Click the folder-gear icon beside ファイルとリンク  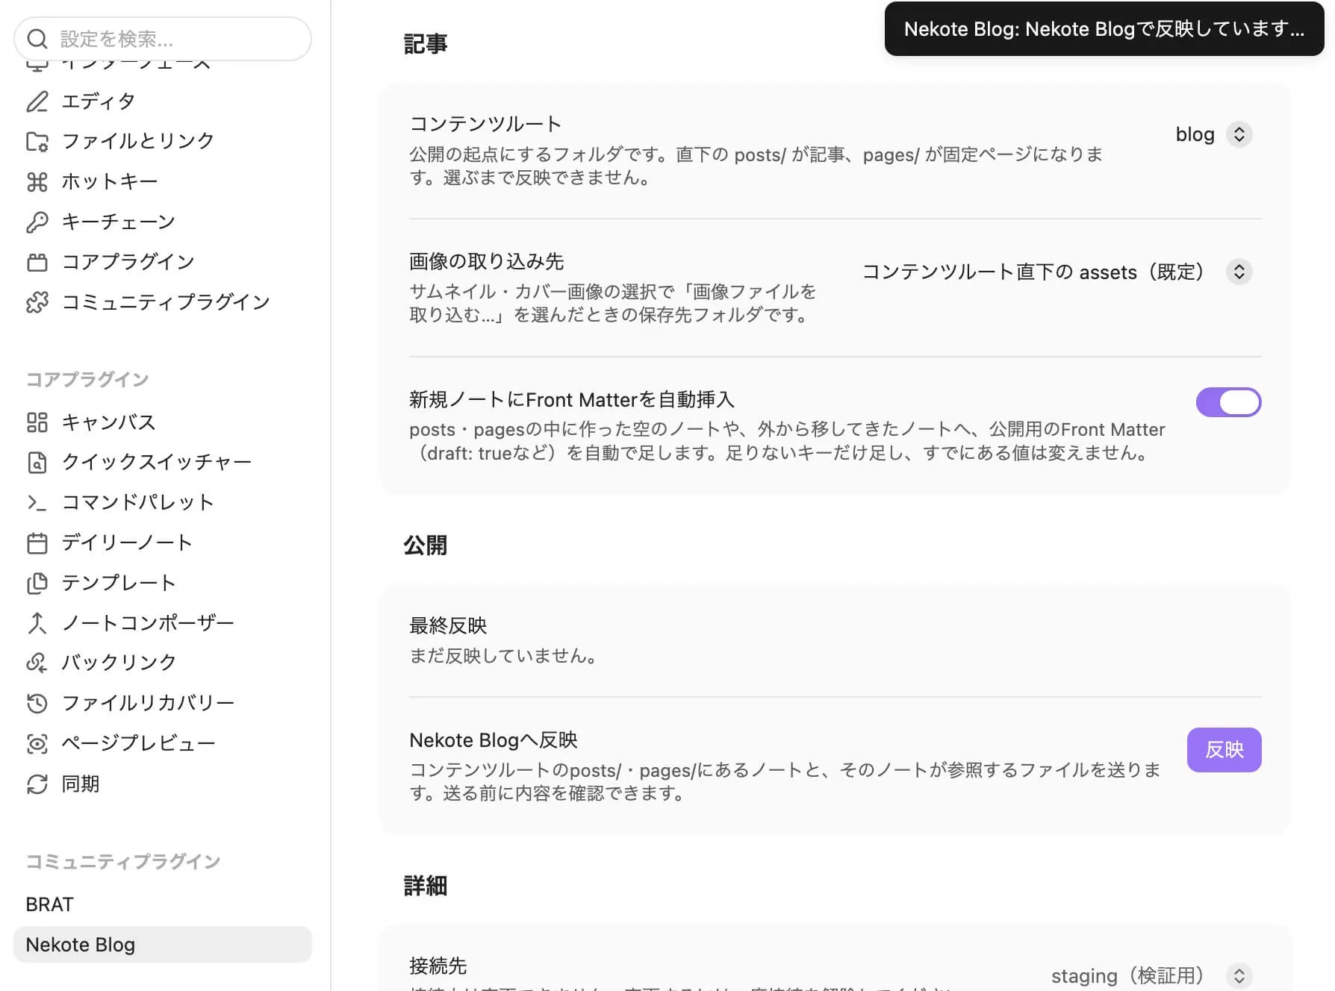[x=37, y=142]
